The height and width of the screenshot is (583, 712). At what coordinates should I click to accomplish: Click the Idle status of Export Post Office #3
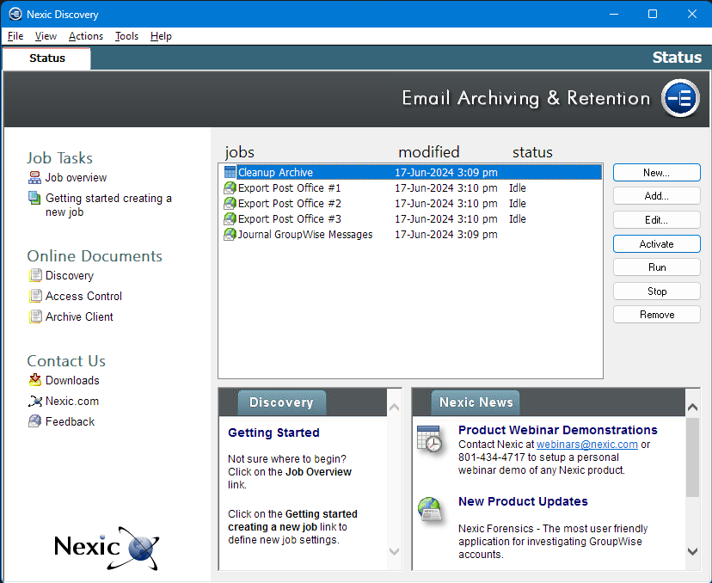point(517,219)
